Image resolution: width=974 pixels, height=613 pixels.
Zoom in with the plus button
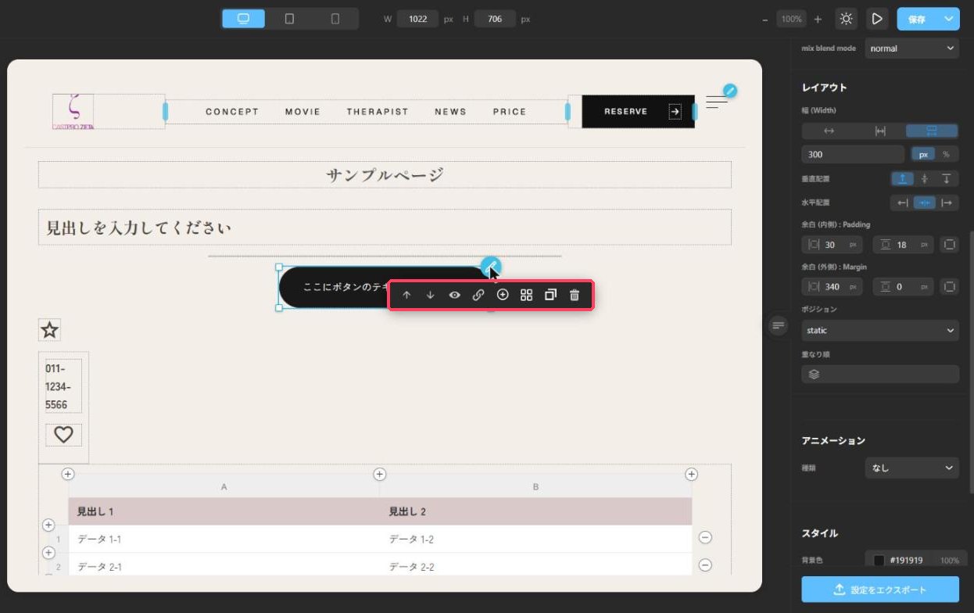(x=818, y=19)
